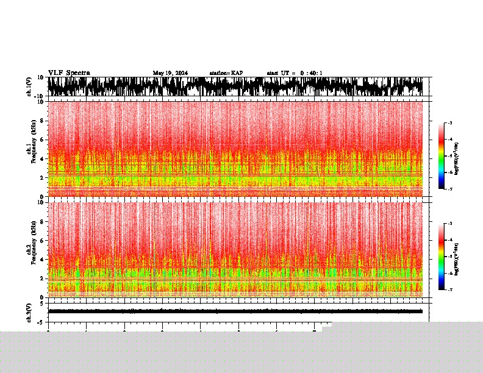Click the "ch.1(V)" axis label
483x373 pixels.
[x=29, y=87]
